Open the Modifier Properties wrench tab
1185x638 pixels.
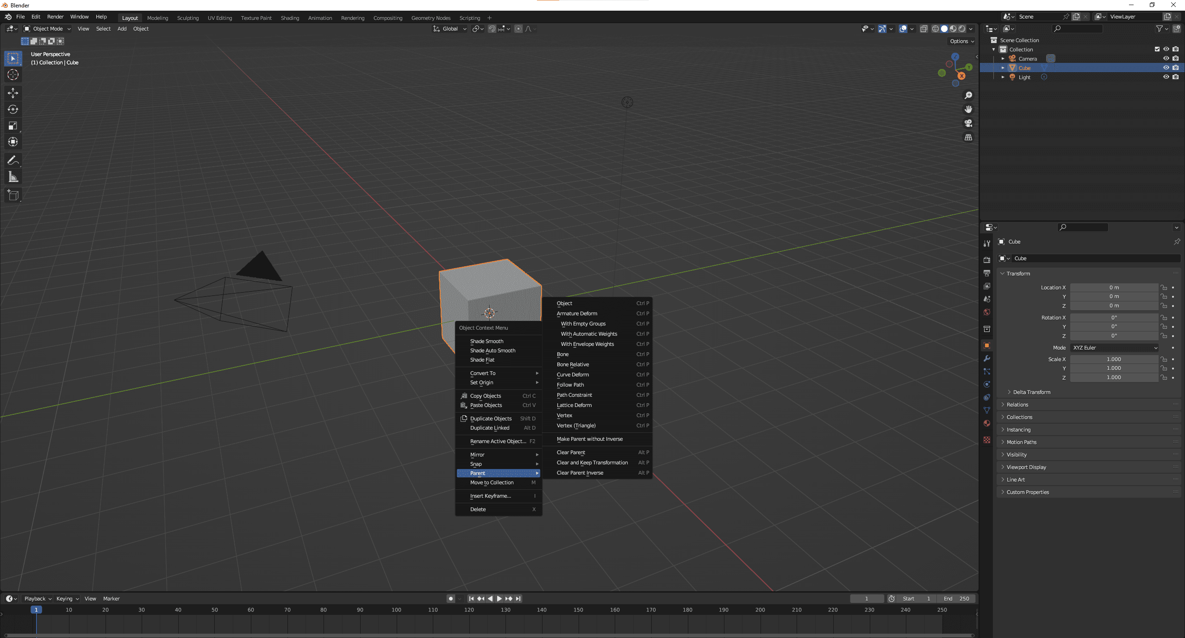point(986,358)
